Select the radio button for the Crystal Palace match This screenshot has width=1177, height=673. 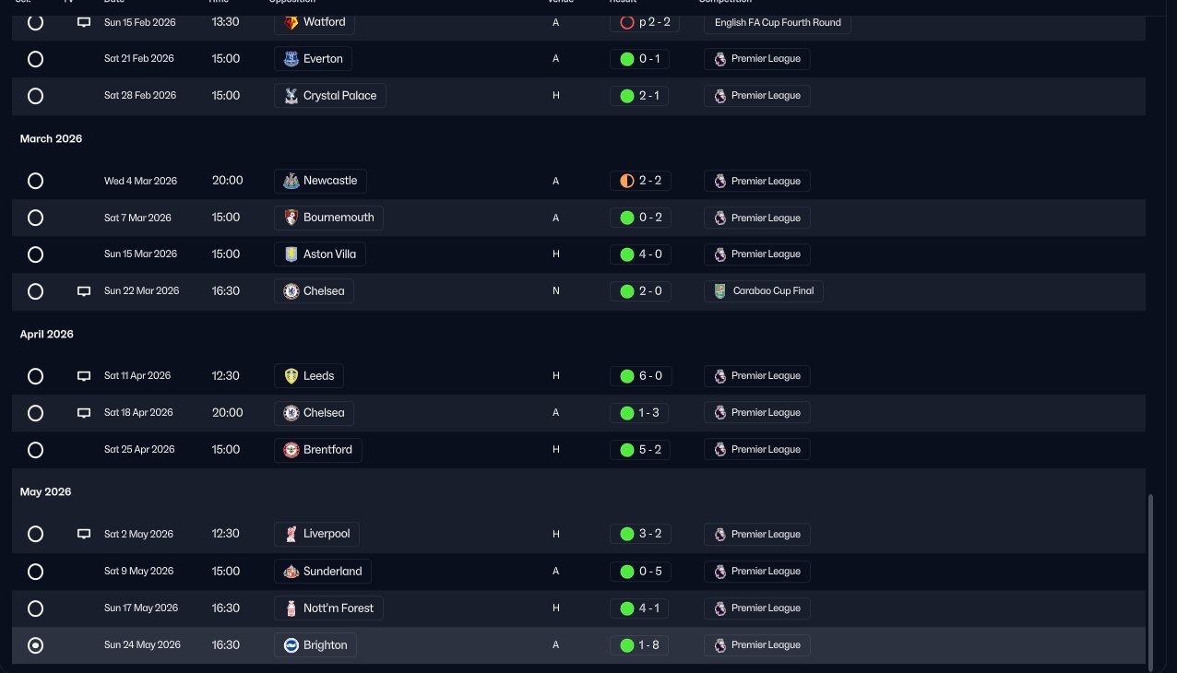pyautogui.click(x=35, y=96)
